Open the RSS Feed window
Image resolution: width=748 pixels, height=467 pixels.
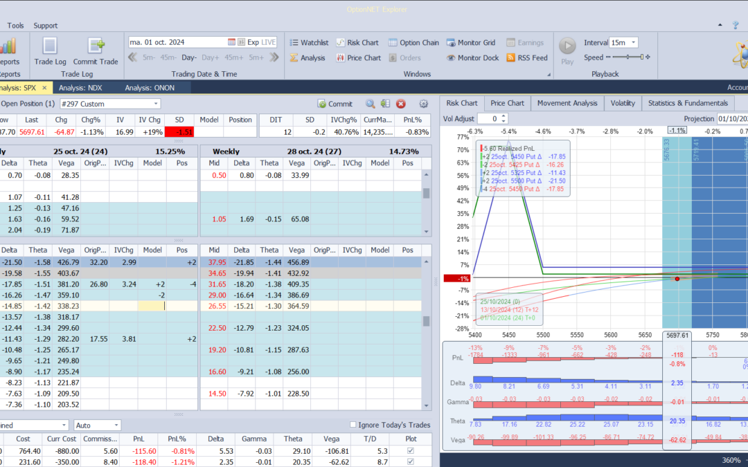click(527, 58)
